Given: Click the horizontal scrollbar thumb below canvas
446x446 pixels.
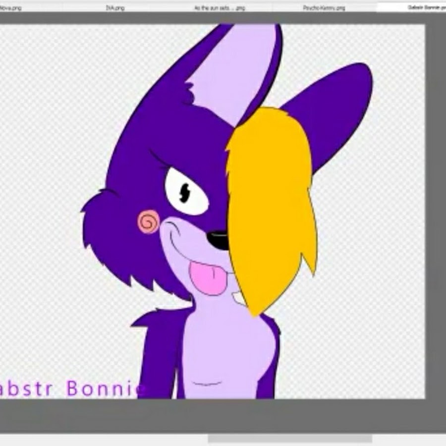Looking at the screenshot, I should tap(290, 439).
